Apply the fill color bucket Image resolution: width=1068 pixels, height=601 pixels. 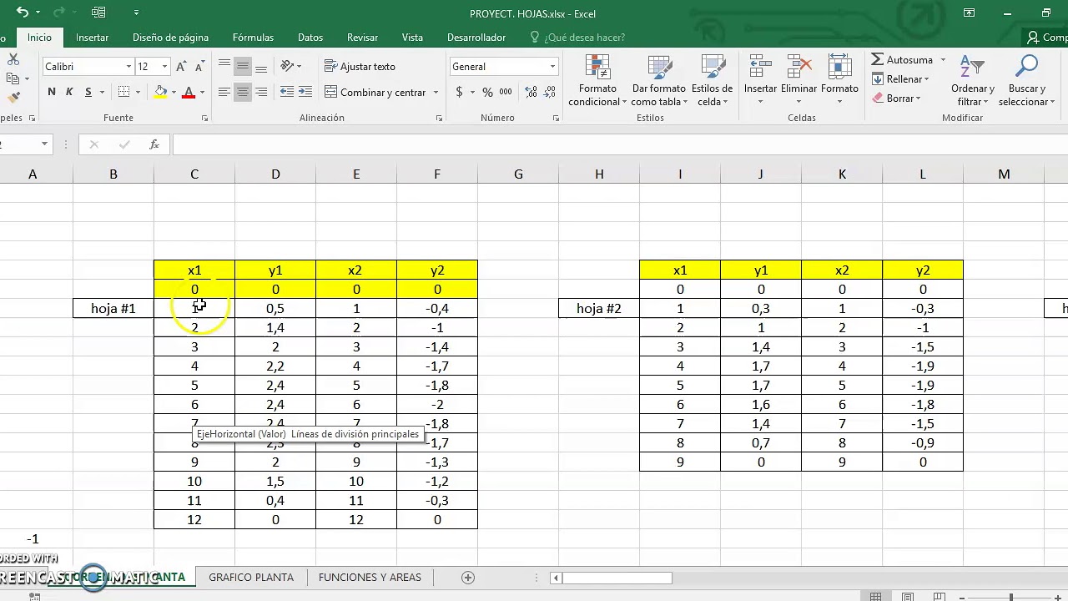tap(160, 92)
